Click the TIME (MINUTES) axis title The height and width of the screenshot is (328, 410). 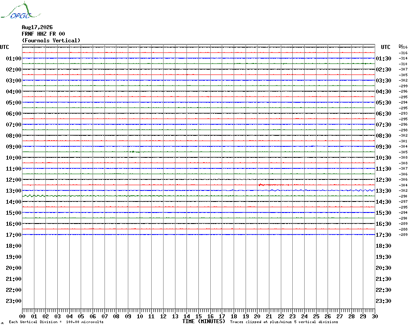pos(204,321)
